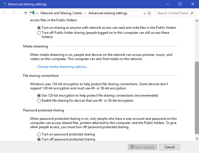Click the scrollbar up arrow
This screenshot has height=153, width=199.
(x=197, y=21)
